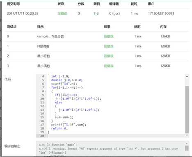Screen dimensions: 192x157
Task: Collapse the code fold at line 8
Action: tap(46, 91)
